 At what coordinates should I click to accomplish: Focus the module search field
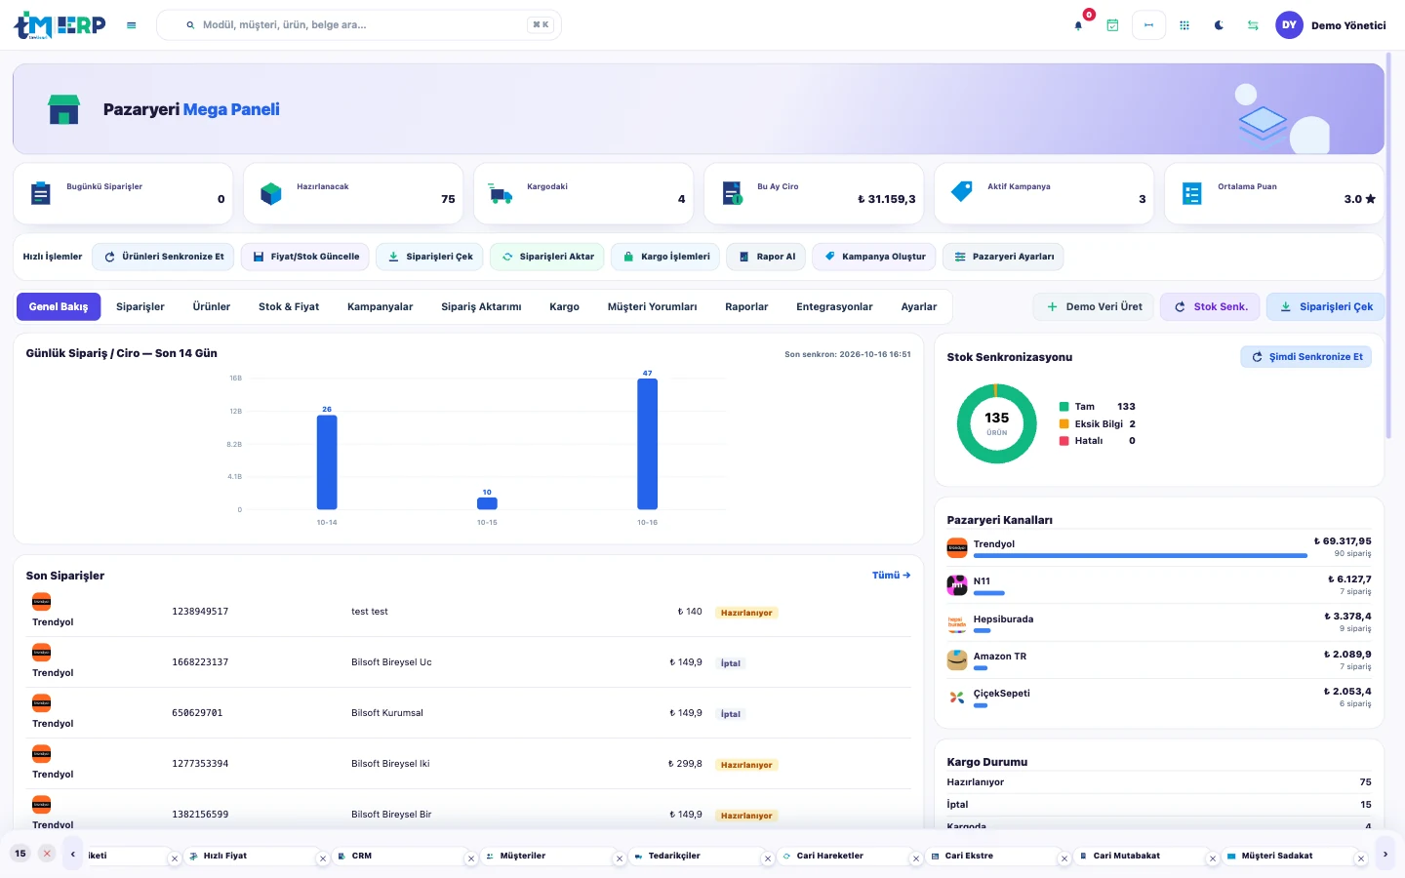[x=359, y=25]
